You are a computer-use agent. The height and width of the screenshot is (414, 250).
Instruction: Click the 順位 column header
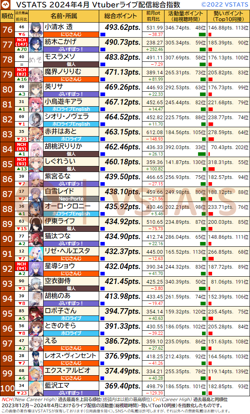(7, 16)
